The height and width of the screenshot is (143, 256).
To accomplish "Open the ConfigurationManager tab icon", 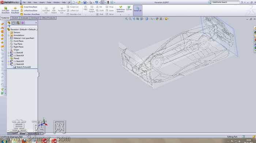I will click(18, 23).
